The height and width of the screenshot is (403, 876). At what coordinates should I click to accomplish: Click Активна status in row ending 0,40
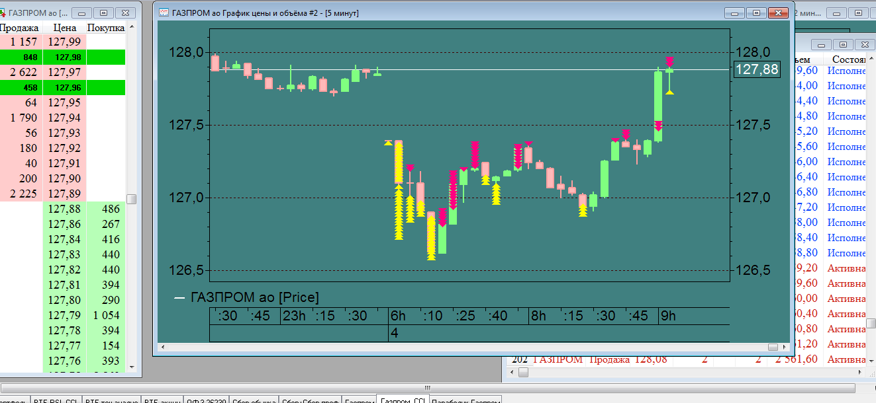point(846,314)
